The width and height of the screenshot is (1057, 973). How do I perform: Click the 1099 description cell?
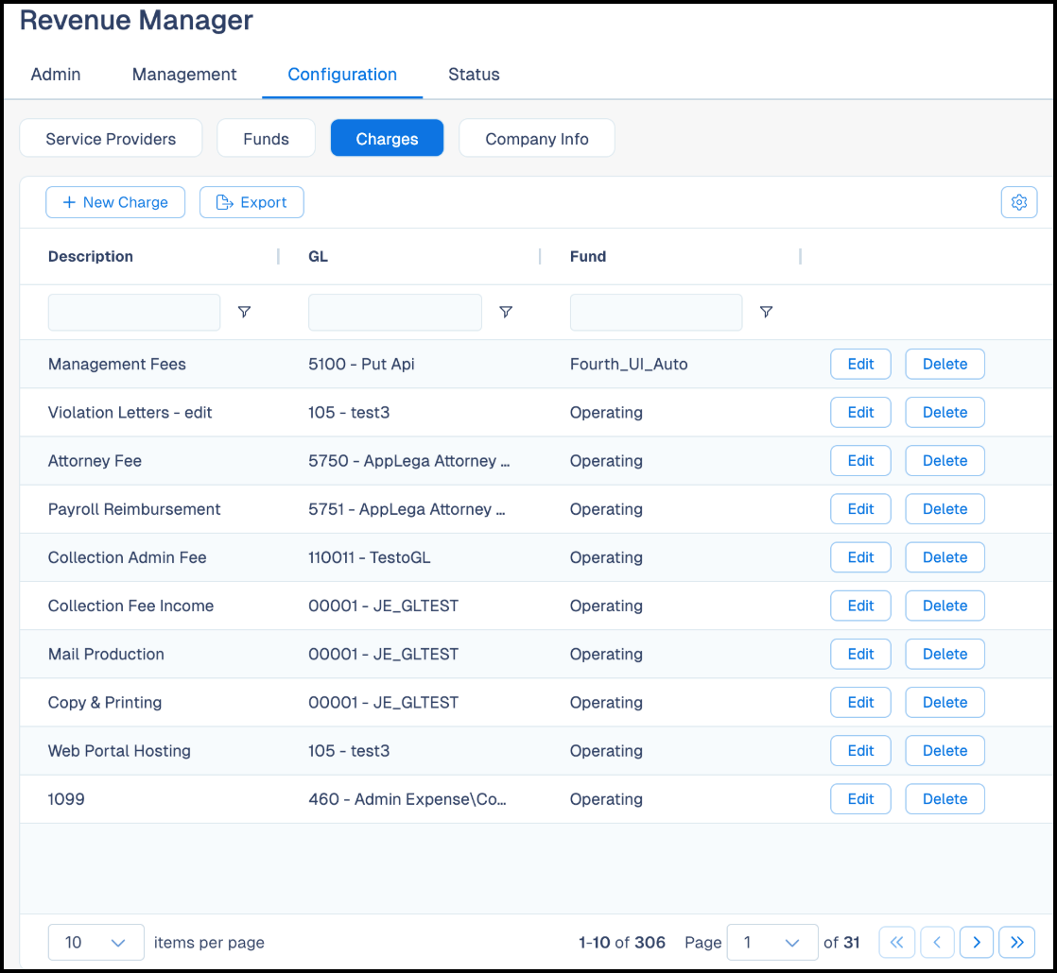66,799
